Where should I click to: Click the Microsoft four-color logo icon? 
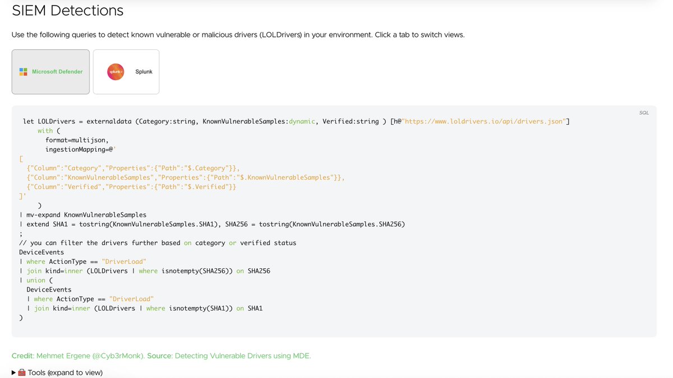point(23,72)
